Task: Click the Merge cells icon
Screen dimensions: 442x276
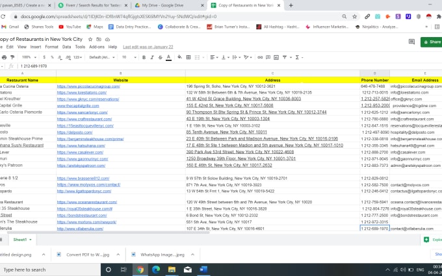Action: coord(197,57)
